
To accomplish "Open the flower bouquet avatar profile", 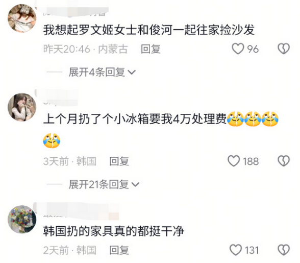I will 22,220.
